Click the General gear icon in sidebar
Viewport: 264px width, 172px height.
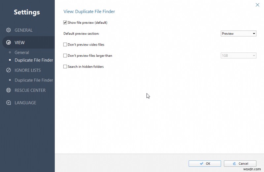pyautogui.click(x=9, y=30)
